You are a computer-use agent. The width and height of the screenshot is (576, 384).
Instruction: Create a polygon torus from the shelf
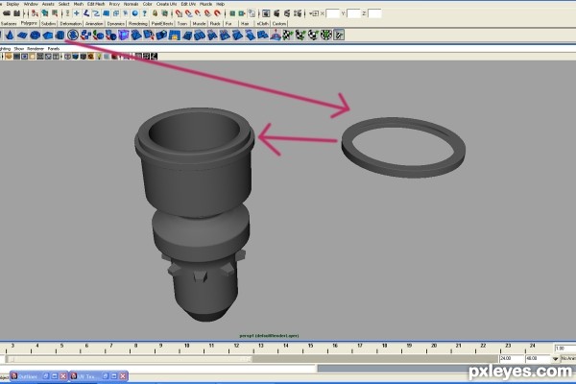(x=36, y=36)
